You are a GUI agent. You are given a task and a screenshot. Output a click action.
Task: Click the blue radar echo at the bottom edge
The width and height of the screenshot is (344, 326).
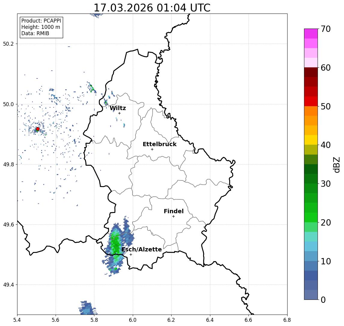tap(87, 308)
